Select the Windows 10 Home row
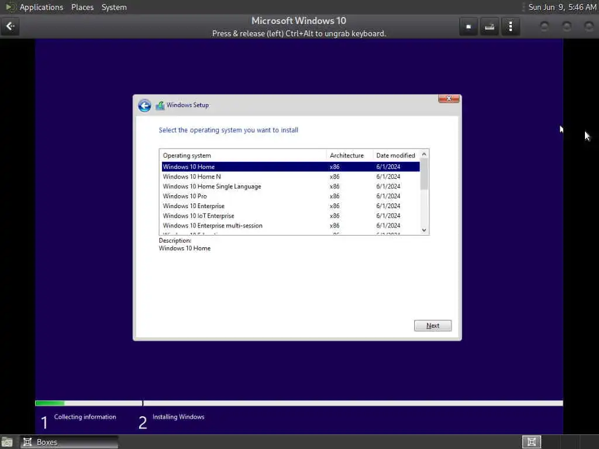Screen dimensions: 599x449 point(290,167)
